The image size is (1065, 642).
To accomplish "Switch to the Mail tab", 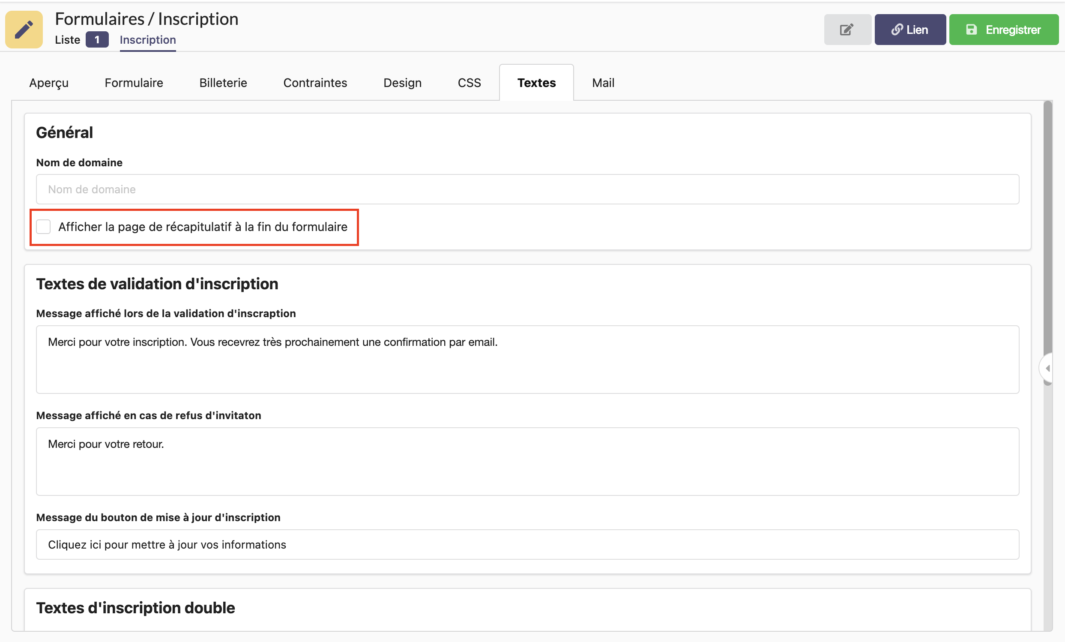I will (x=603, y=83).
